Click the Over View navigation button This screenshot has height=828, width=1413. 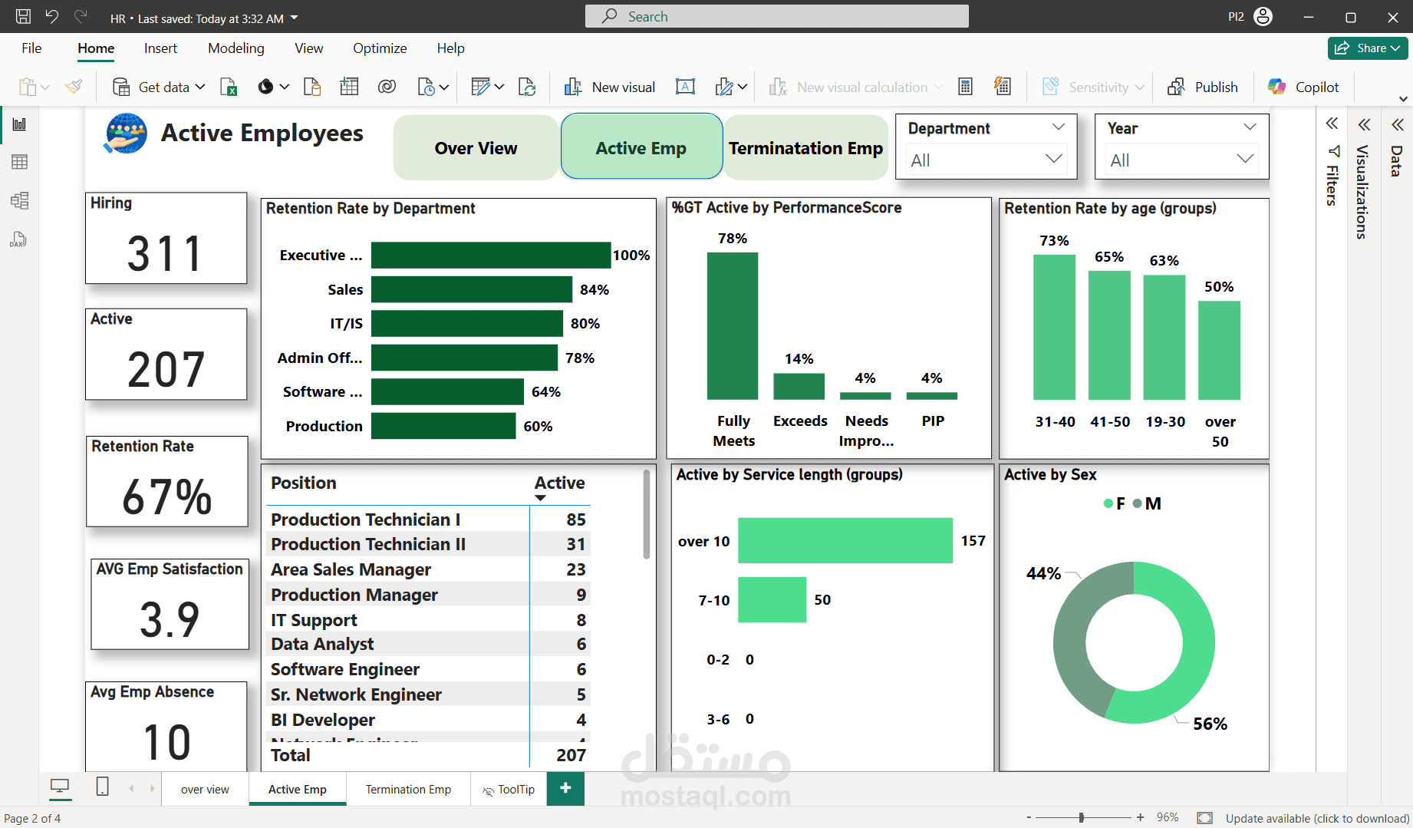click(x=476, y=147)
